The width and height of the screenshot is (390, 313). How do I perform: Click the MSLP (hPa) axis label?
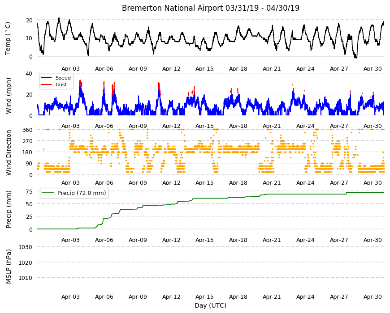tap(9, 266)
